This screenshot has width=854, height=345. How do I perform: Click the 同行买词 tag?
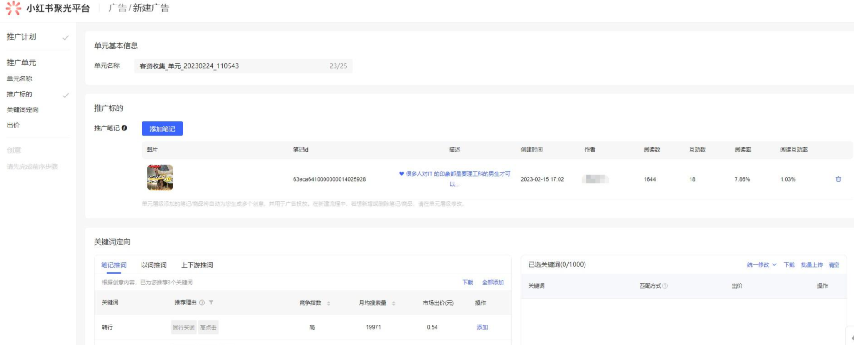184,327
